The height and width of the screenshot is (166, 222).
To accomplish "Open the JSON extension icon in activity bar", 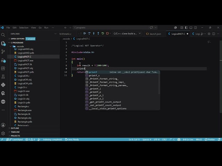I will (x=3, y=102).
